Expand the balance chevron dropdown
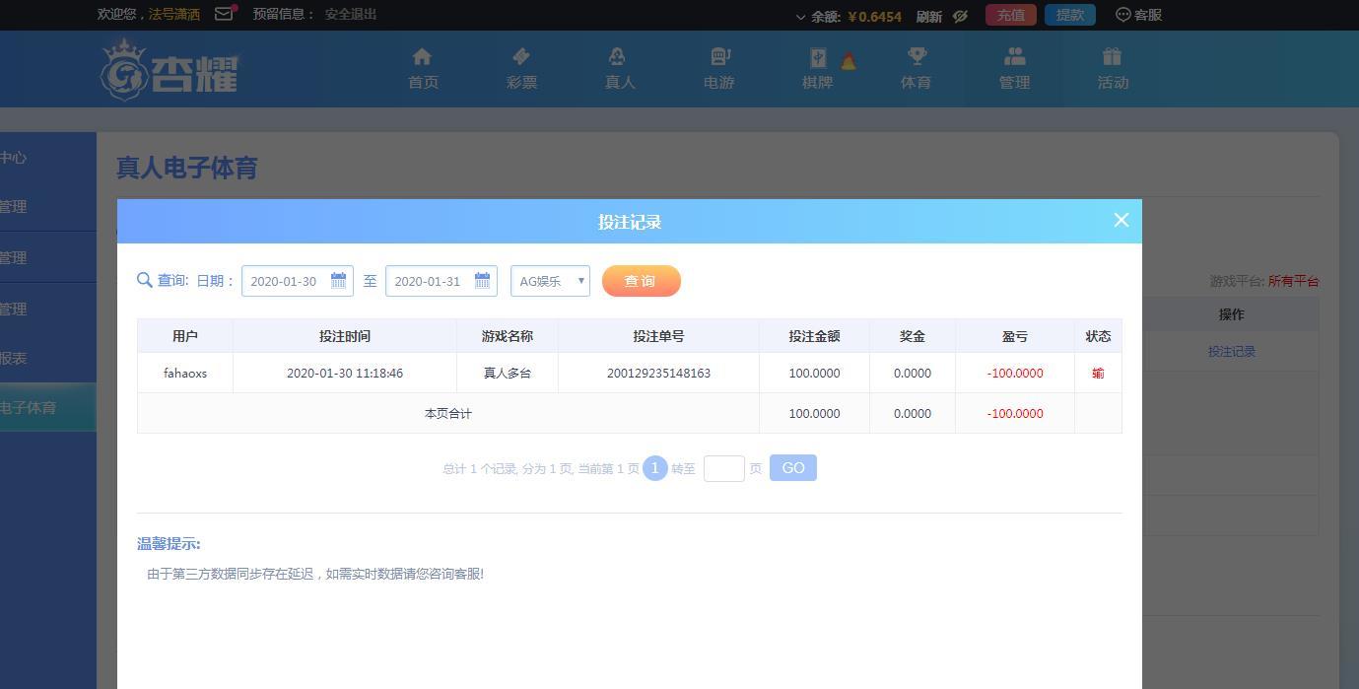Screen dimensions: 1359x689 800,17
